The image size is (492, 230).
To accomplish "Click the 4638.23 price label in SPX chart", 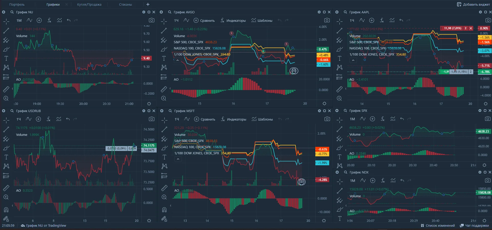I will point(483,132).
